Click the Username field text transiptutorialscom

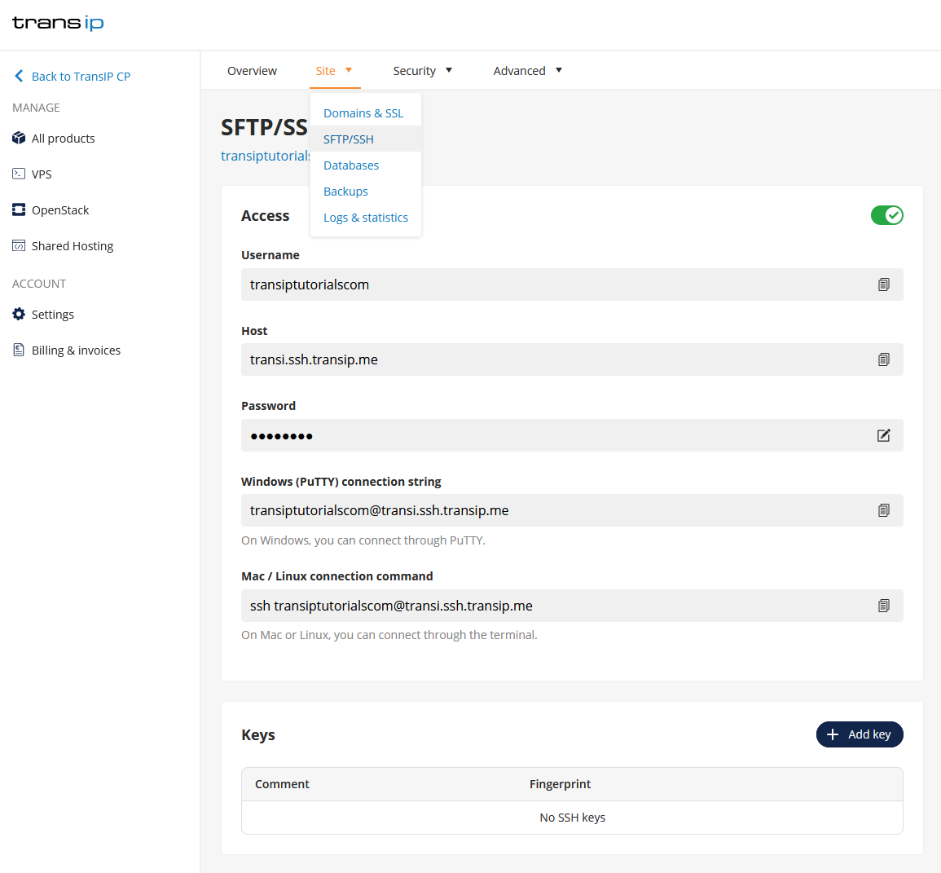[309, 284]
